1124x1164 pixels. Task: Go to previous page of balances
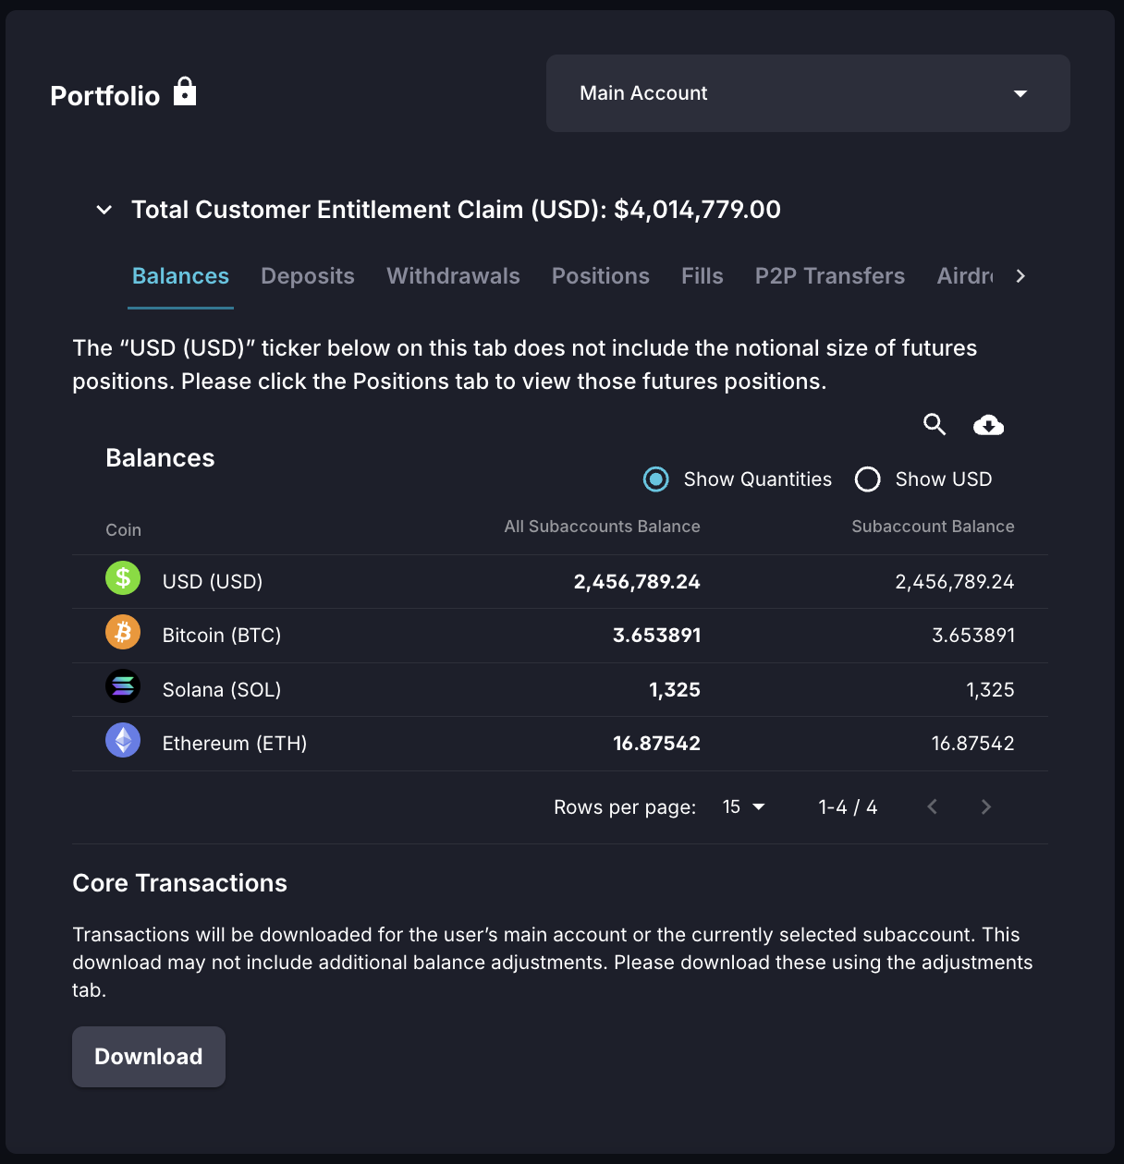[x=932, y=806]
